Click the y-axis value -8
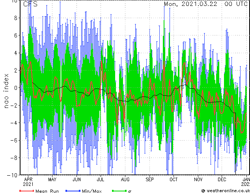 pos(13,158)
